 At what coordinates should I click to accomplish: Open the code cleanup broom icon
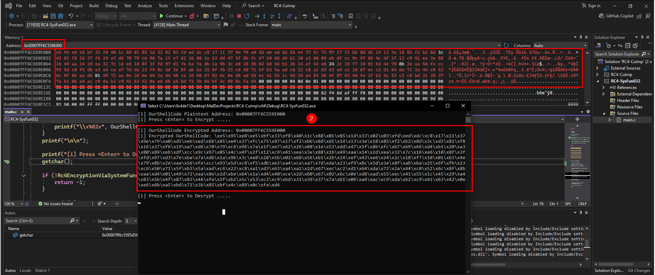pyautogui.click(x=100, y=204)
